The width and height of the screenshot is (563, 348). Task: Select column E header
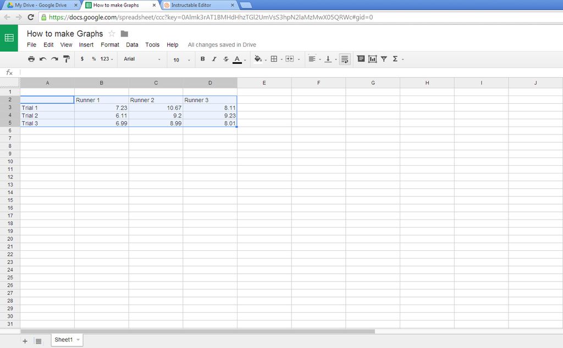coord(264,83)
